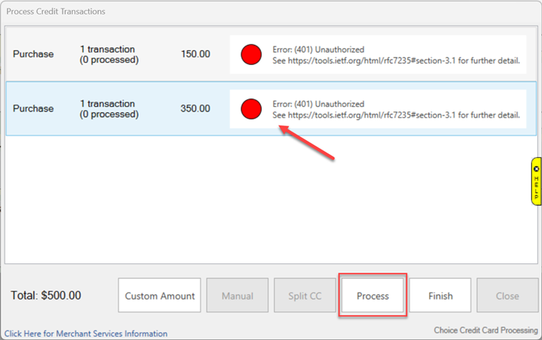Click the red error icon in the 150.00 row
The image size is (542, 340).
tap(251, 54)
